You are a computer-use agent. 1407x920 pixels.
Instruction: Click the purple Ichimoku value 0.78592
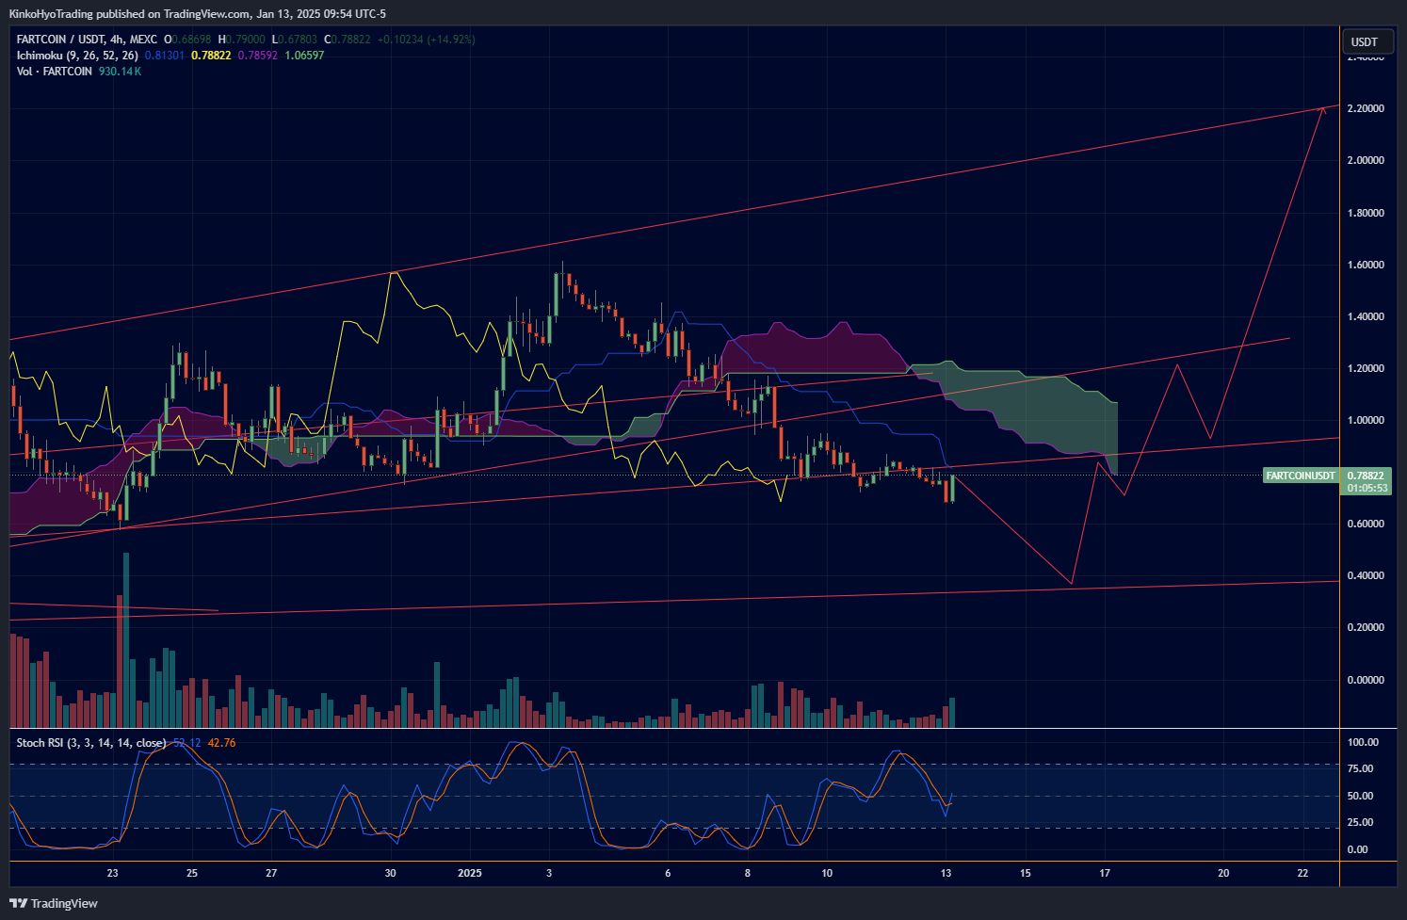pyautogui.click(x=257, y=56)
